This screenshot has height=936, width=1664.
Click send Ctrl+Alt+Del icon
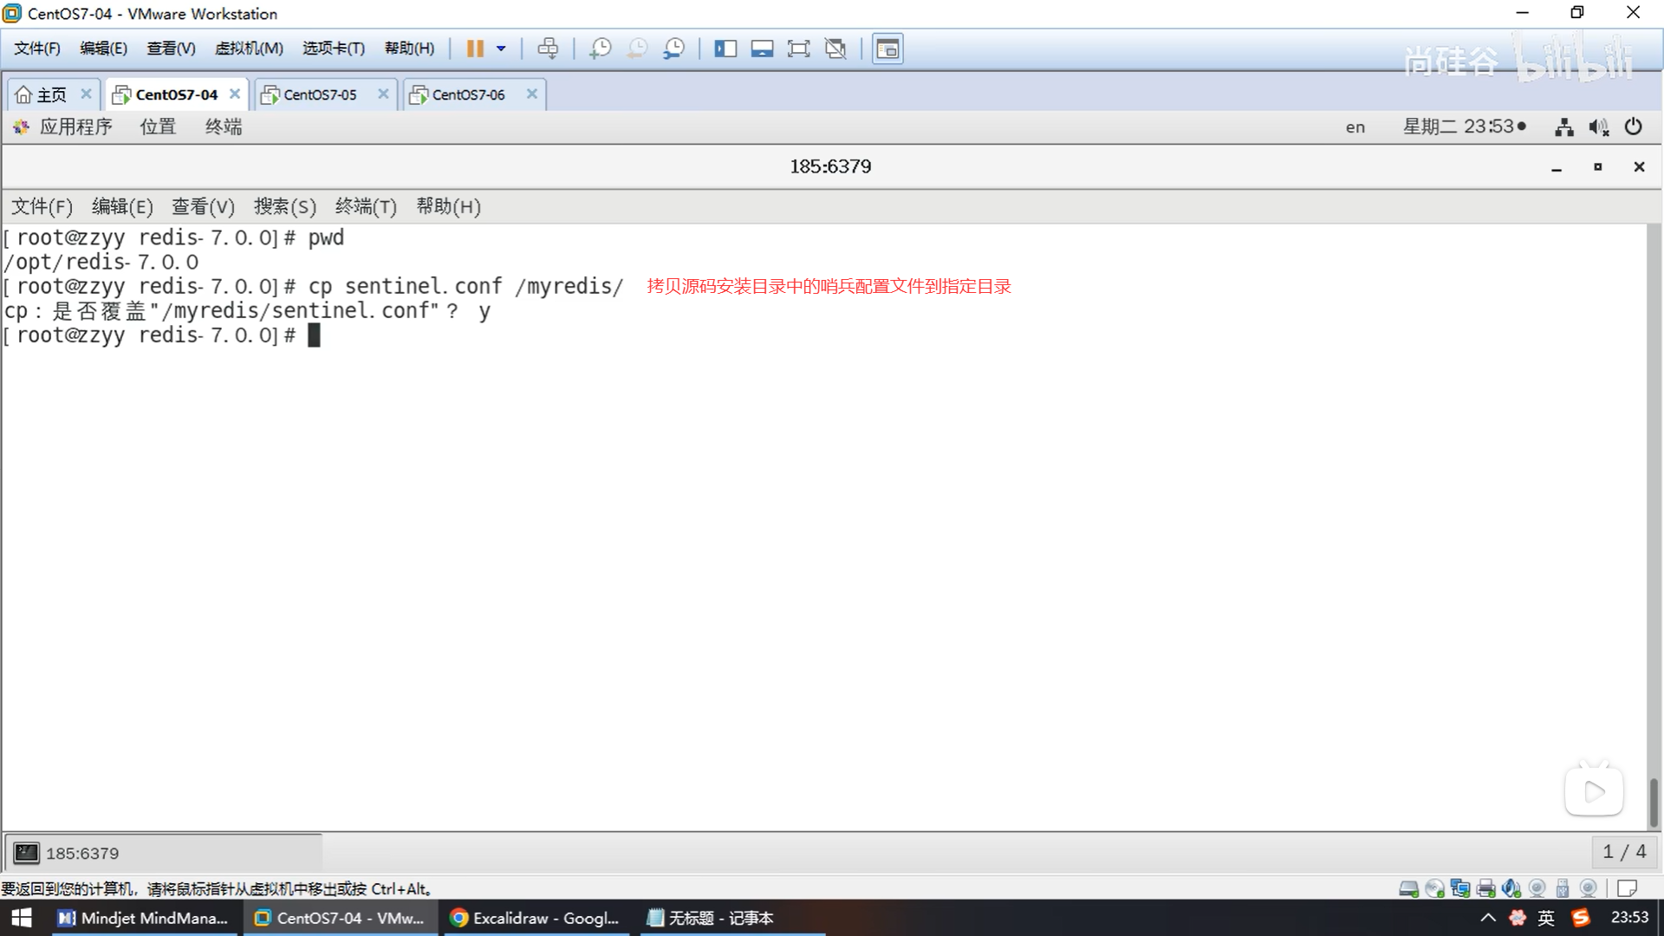pyautogui.click(x=548, y=49)
